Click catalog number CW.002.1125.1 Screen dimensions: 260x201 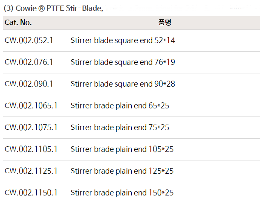(x=31, y=171)
